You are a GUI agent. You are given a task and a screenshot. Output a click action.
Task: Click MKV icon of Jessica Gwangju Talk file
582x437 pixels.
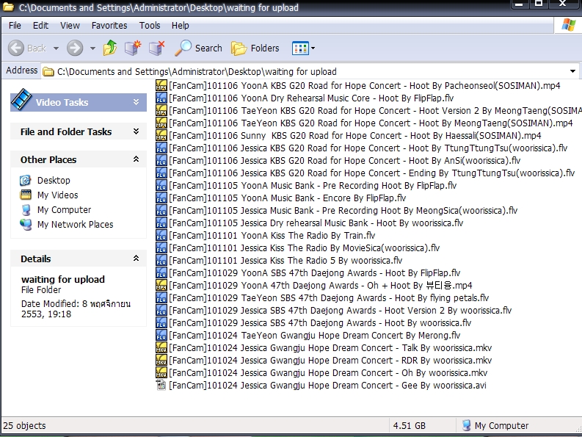pyautogui.click(x=161, y=347)
